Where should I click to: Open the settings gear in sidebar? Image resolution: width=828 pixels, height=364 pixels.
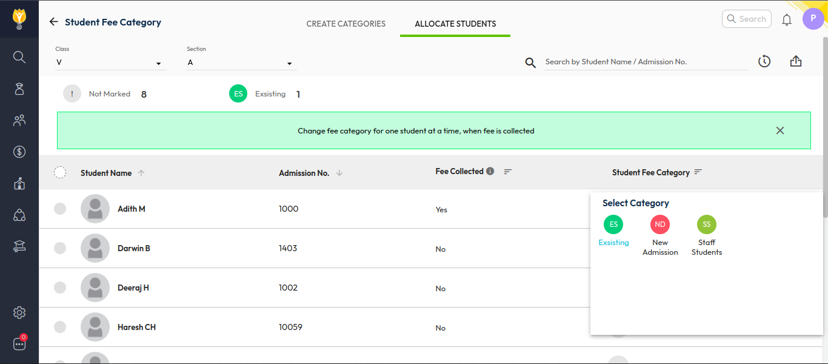coord(19,312)
